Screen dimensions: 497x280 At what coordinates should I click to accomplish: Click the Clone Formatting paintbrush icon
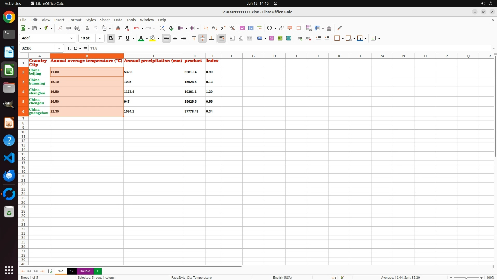[x=118, y=28]
